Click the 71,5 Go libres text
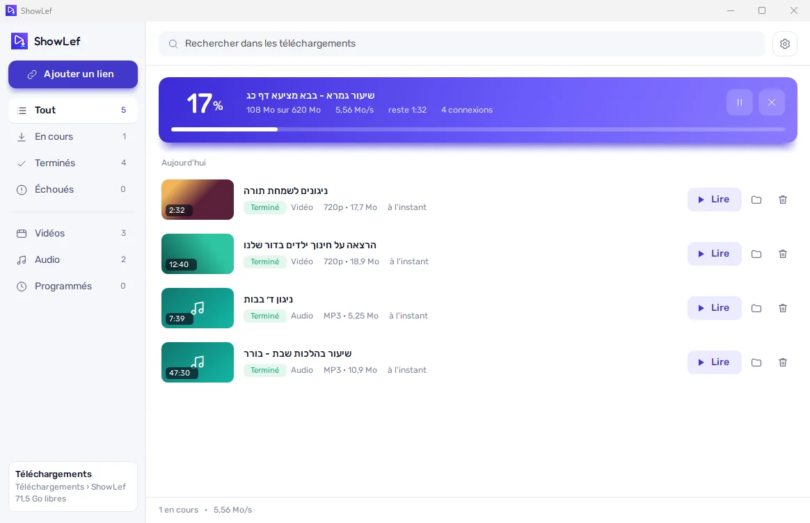This screenshot has width=810, height=523. pyautogui.click(x=41, y=499)
